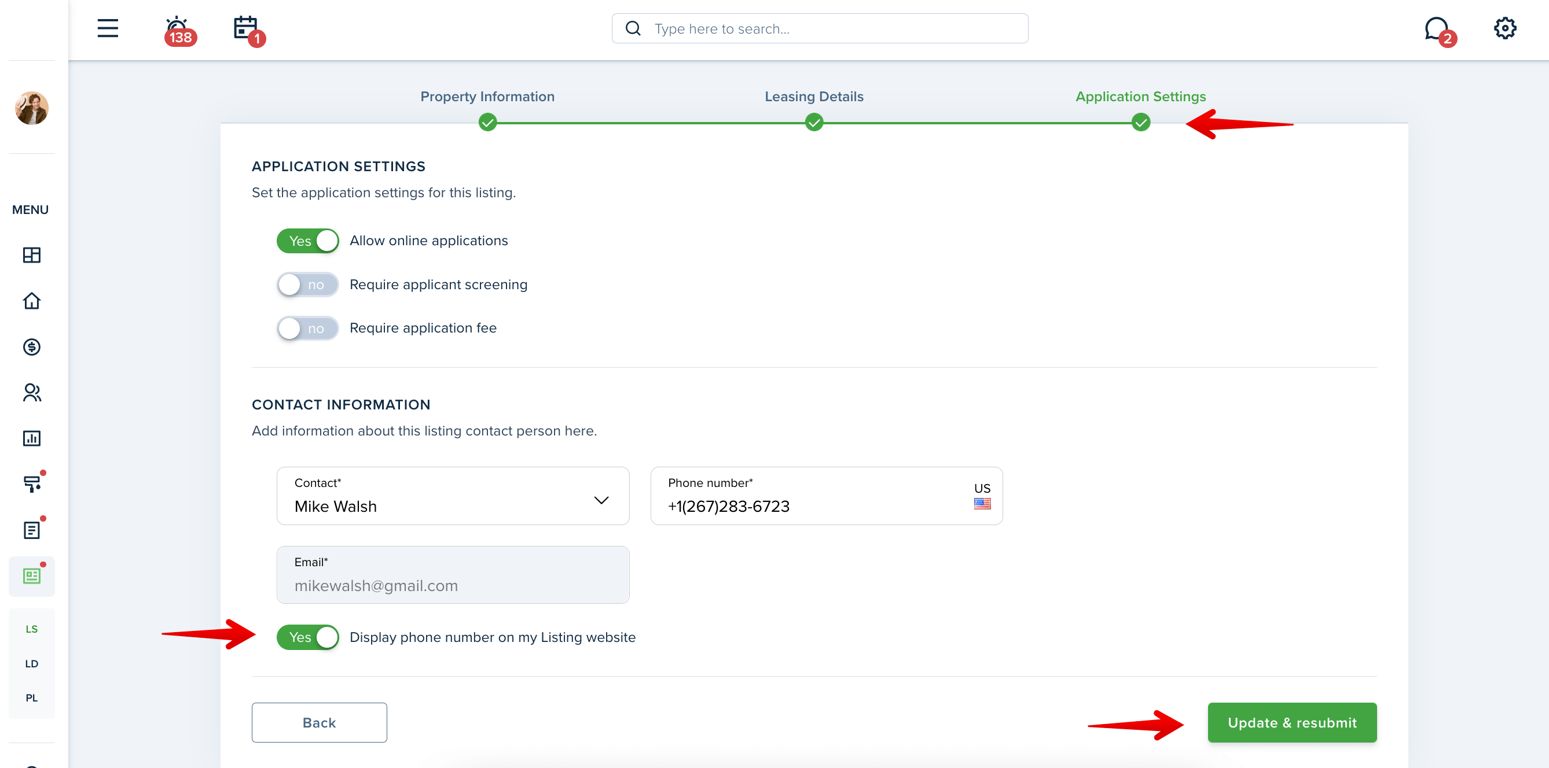Viewport: 1549px width, 768px height.
Task: Open the hamburger menu icon
Action: click(x=108, y=28)
